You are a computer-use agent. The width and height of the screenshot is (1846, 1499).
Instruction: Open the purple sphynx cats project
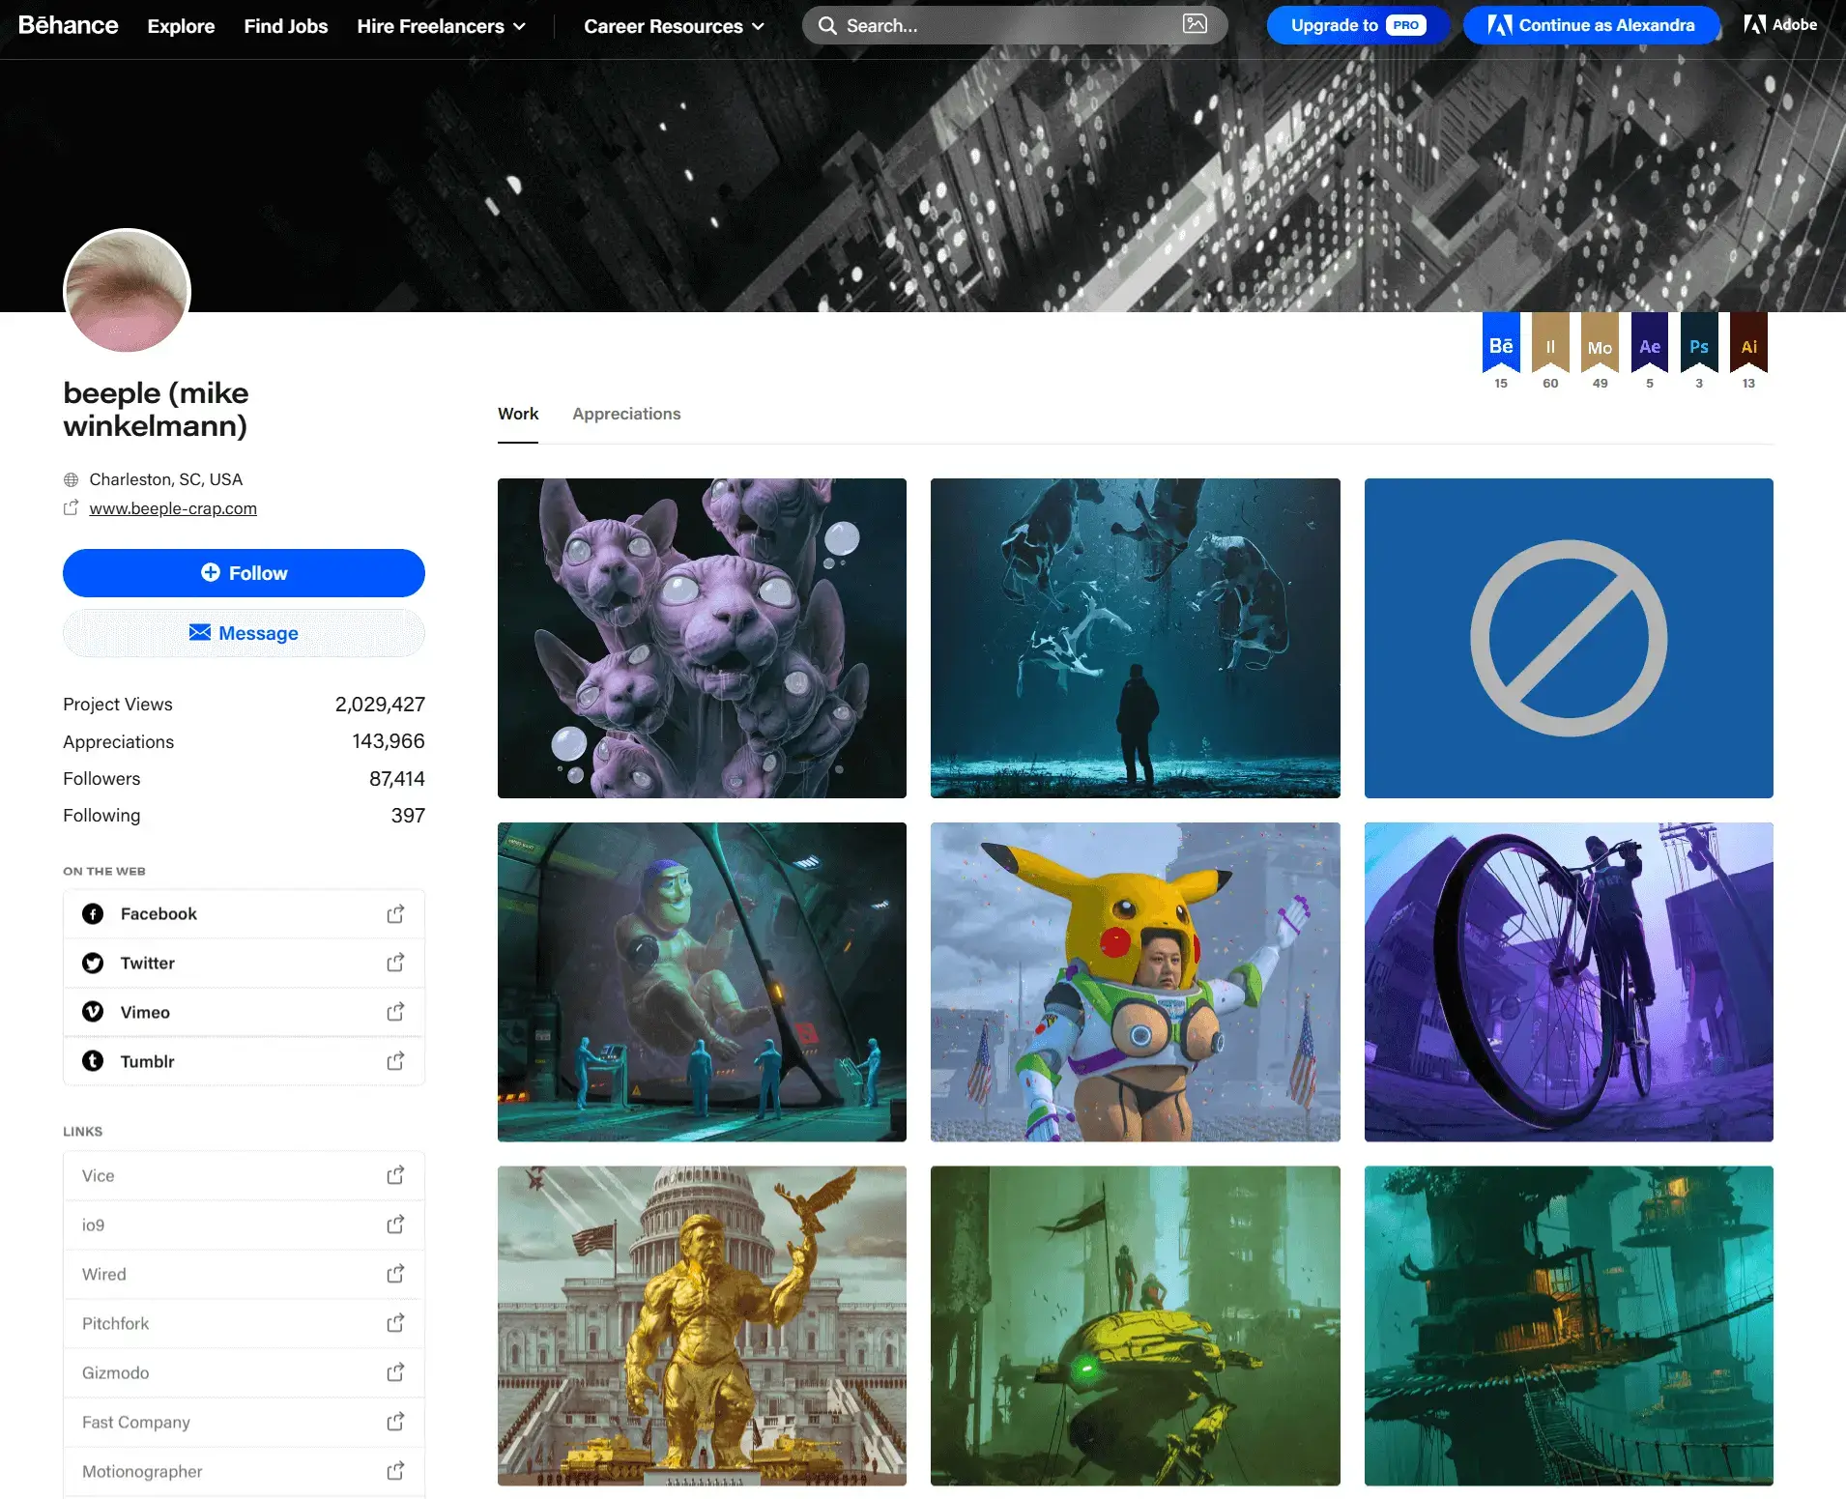pyautogui.click(x=702, y=638)
